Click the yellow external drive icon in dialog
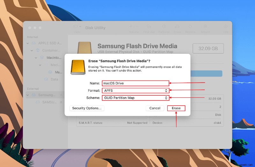This screenshot has width=255, height=167. point(78,67)
